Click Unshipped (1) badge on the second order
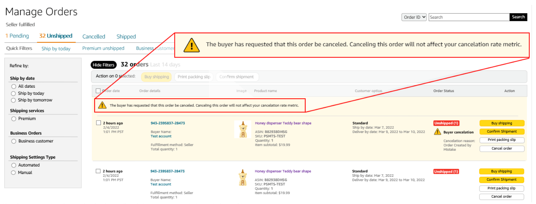 446,171
